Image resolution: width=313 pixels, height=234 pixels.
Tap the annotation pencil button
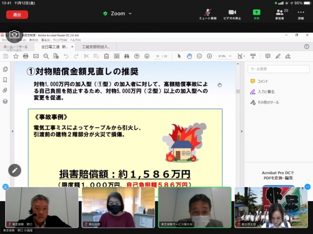click(14, 170)
